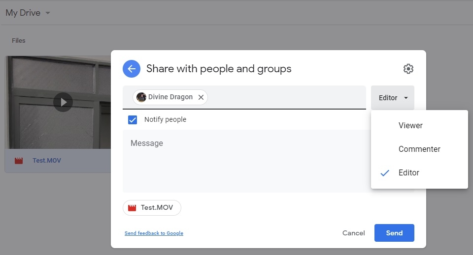This screenshot has width=473, height=255.
Task: Click into the Message text area
Action: pyautogui.click(x=246, y=161)
